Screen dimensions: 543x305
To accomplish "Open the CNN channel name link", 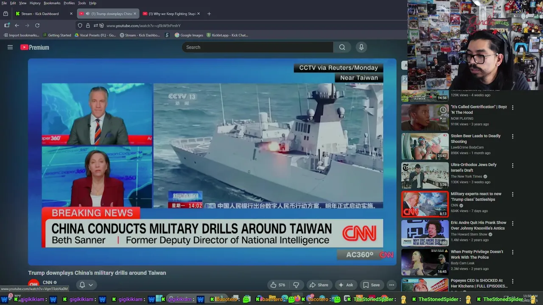I will tap(48, 283).
